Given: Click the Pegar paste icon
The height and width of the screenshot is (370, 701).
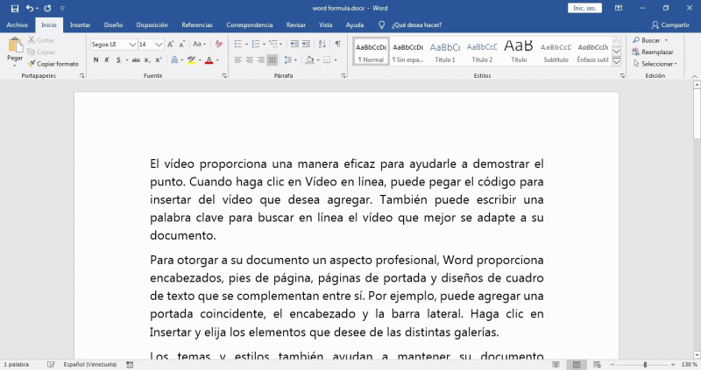Looking at the screenshot, I should click(15, 45).
